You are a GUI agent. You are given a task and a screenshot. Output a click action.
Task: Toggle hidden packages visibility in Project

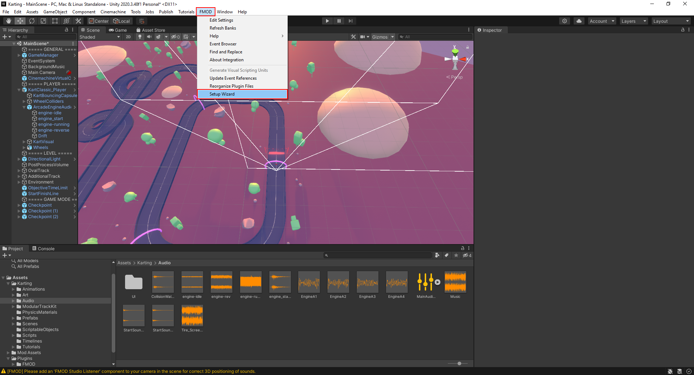point(467,255)
